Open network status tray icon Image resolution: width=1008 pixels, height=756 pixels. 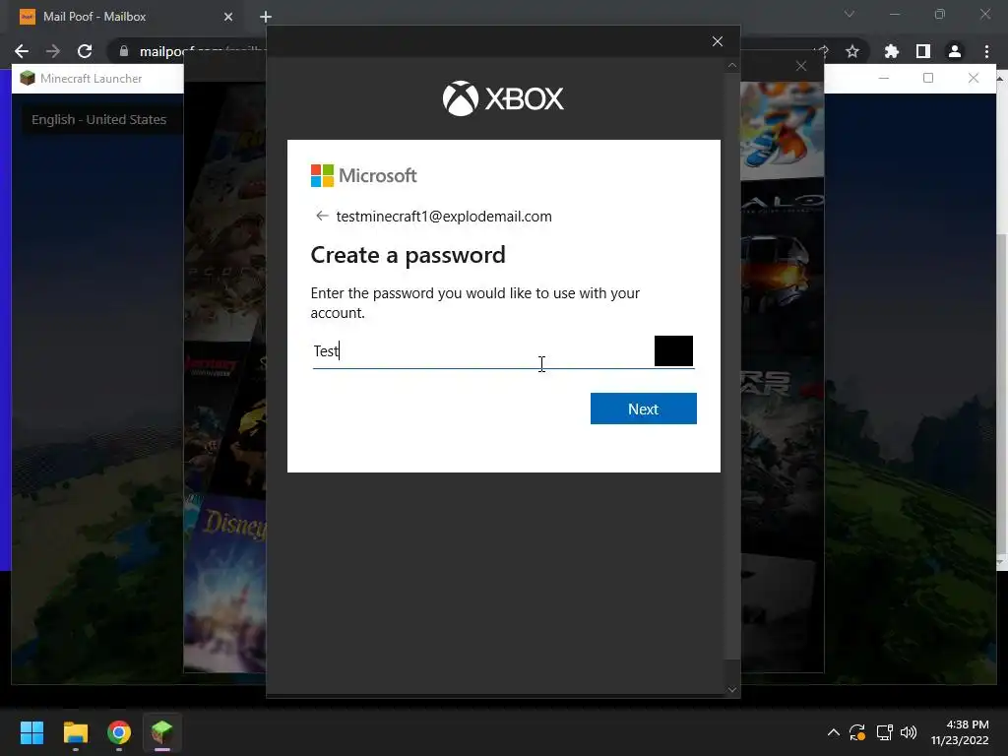coord(885,732)
